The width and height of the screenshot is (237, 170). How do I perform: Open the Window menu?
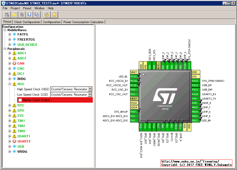pyautogui.click(x=39, y=8)
